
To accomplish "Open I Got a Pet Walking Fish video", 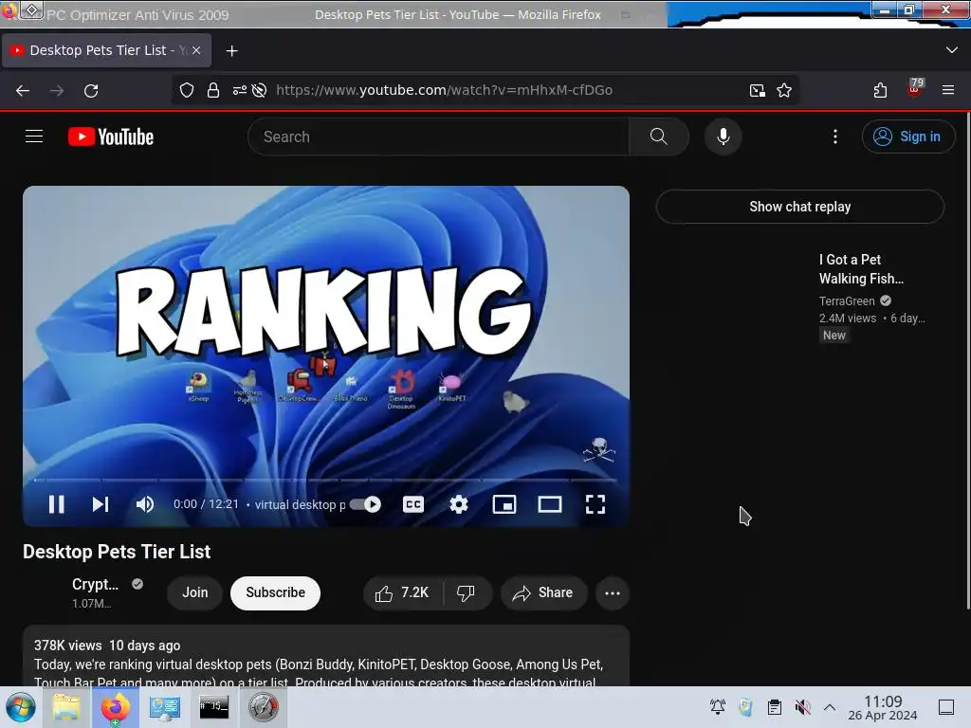I will pos(861,269).
